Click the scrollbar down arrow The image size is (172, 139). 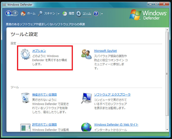[x=167, y=130]
